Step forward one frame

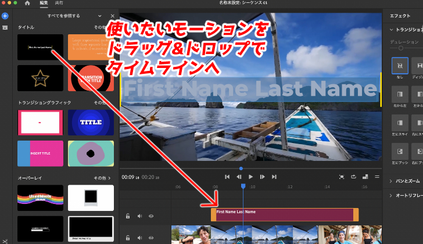pyautogui.click(x=262, y=177)
